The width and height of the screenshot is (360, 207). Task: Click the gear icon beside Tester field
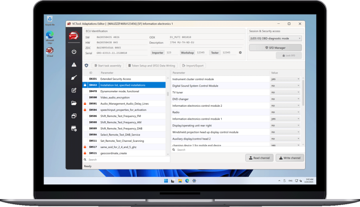click(x=240, y=52)
